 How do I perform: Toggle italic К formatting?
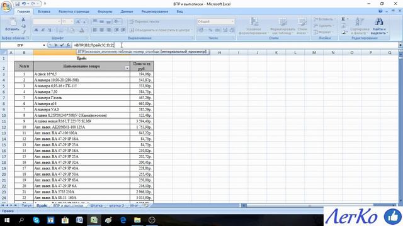click(x=43, y=30)
